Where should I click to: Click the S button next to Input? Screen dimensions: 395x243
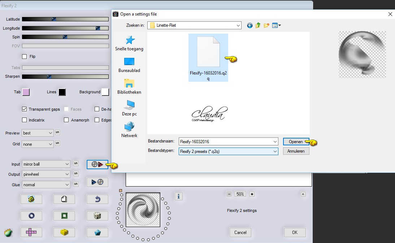click(76, 163)
